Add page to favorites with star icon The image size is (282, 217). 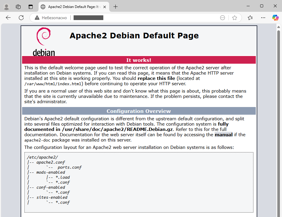tap(235, 18)
